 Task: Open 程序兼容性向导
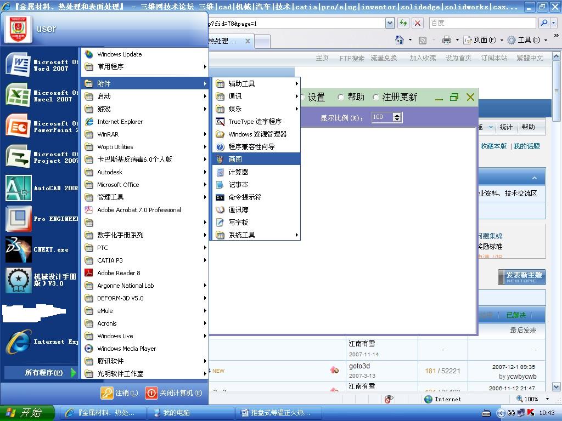[256, 146]
